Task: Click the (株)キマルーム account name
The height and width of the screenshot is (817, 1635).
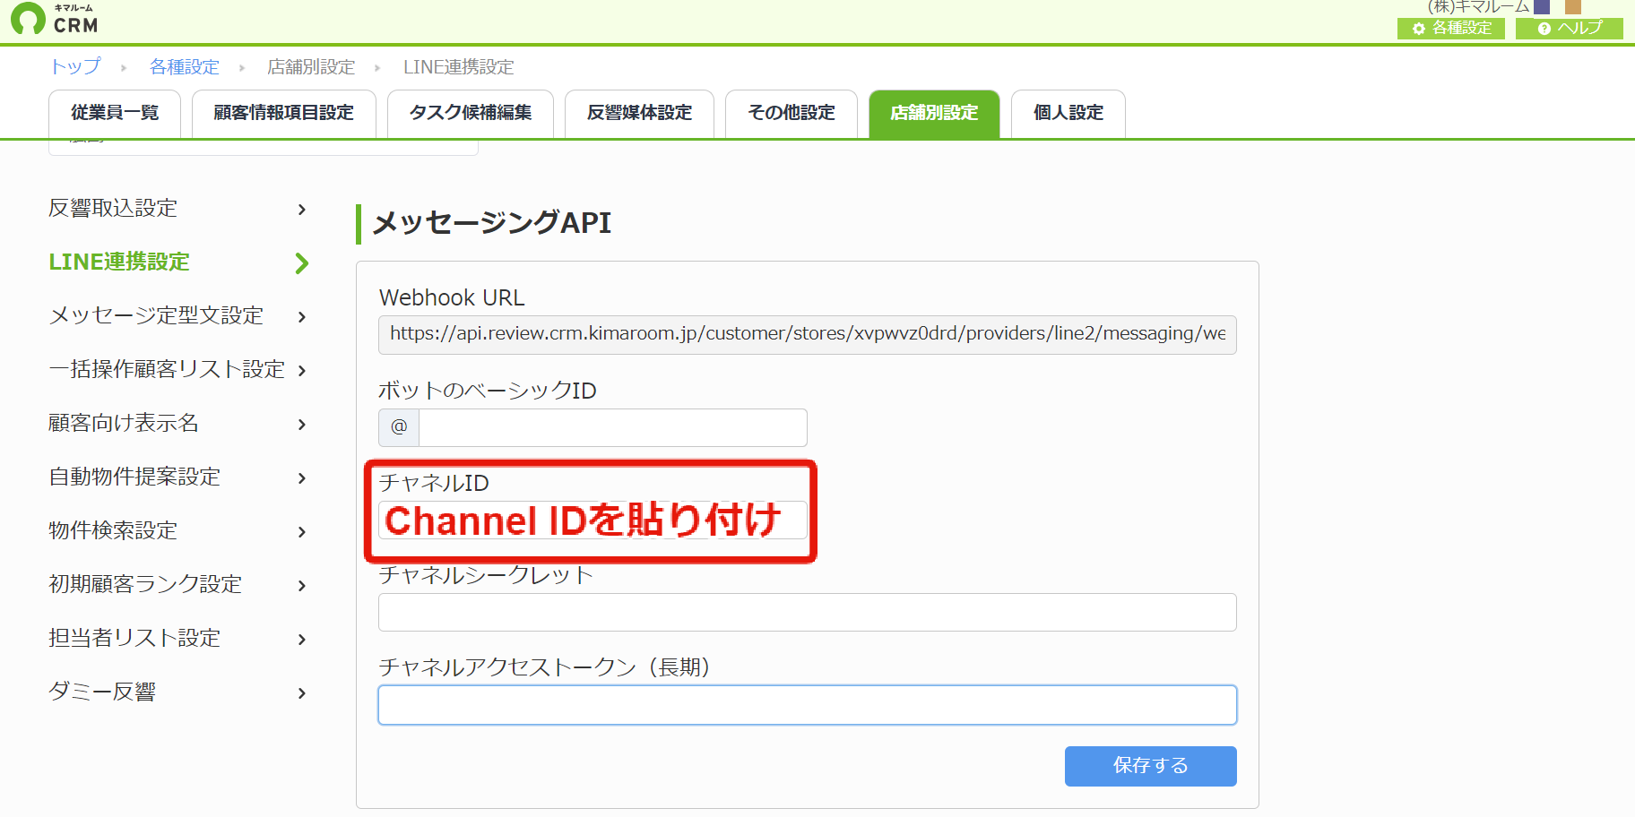Action: 1477,7
